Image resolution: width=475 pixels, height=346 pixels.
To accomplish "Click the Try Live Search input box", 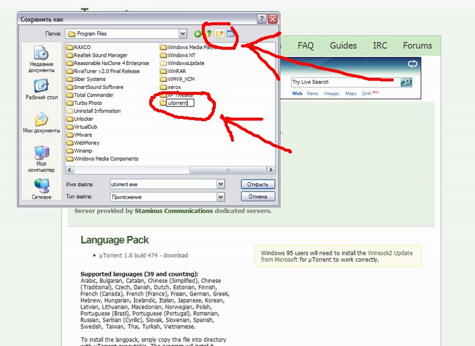I will pyautogui.click(x=346, y=82).
